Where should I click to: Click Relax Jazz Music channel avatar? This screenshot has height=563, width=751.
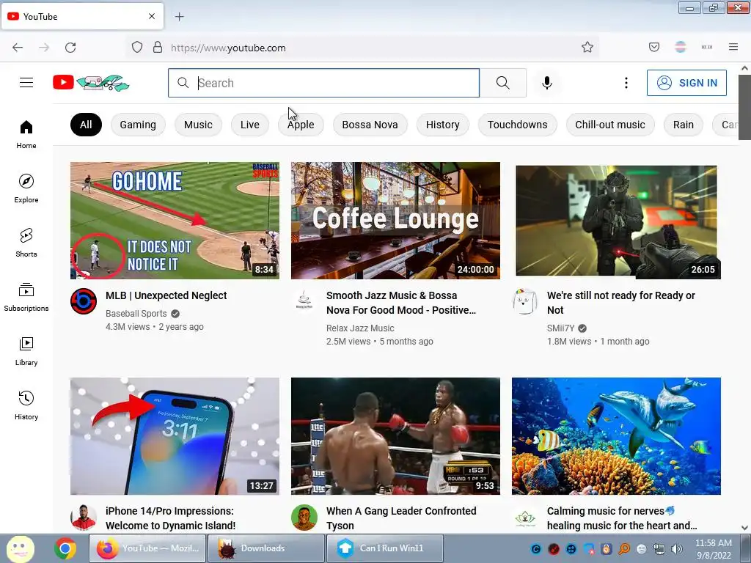click(304, 301)
